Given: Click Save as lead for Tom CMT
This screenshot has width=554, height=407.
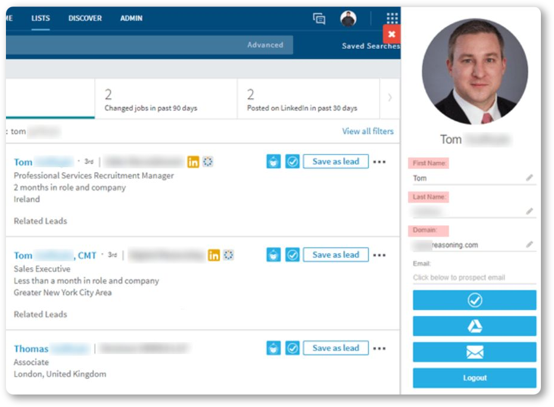Looking at the screenshot, I should (x=335, y=255).
